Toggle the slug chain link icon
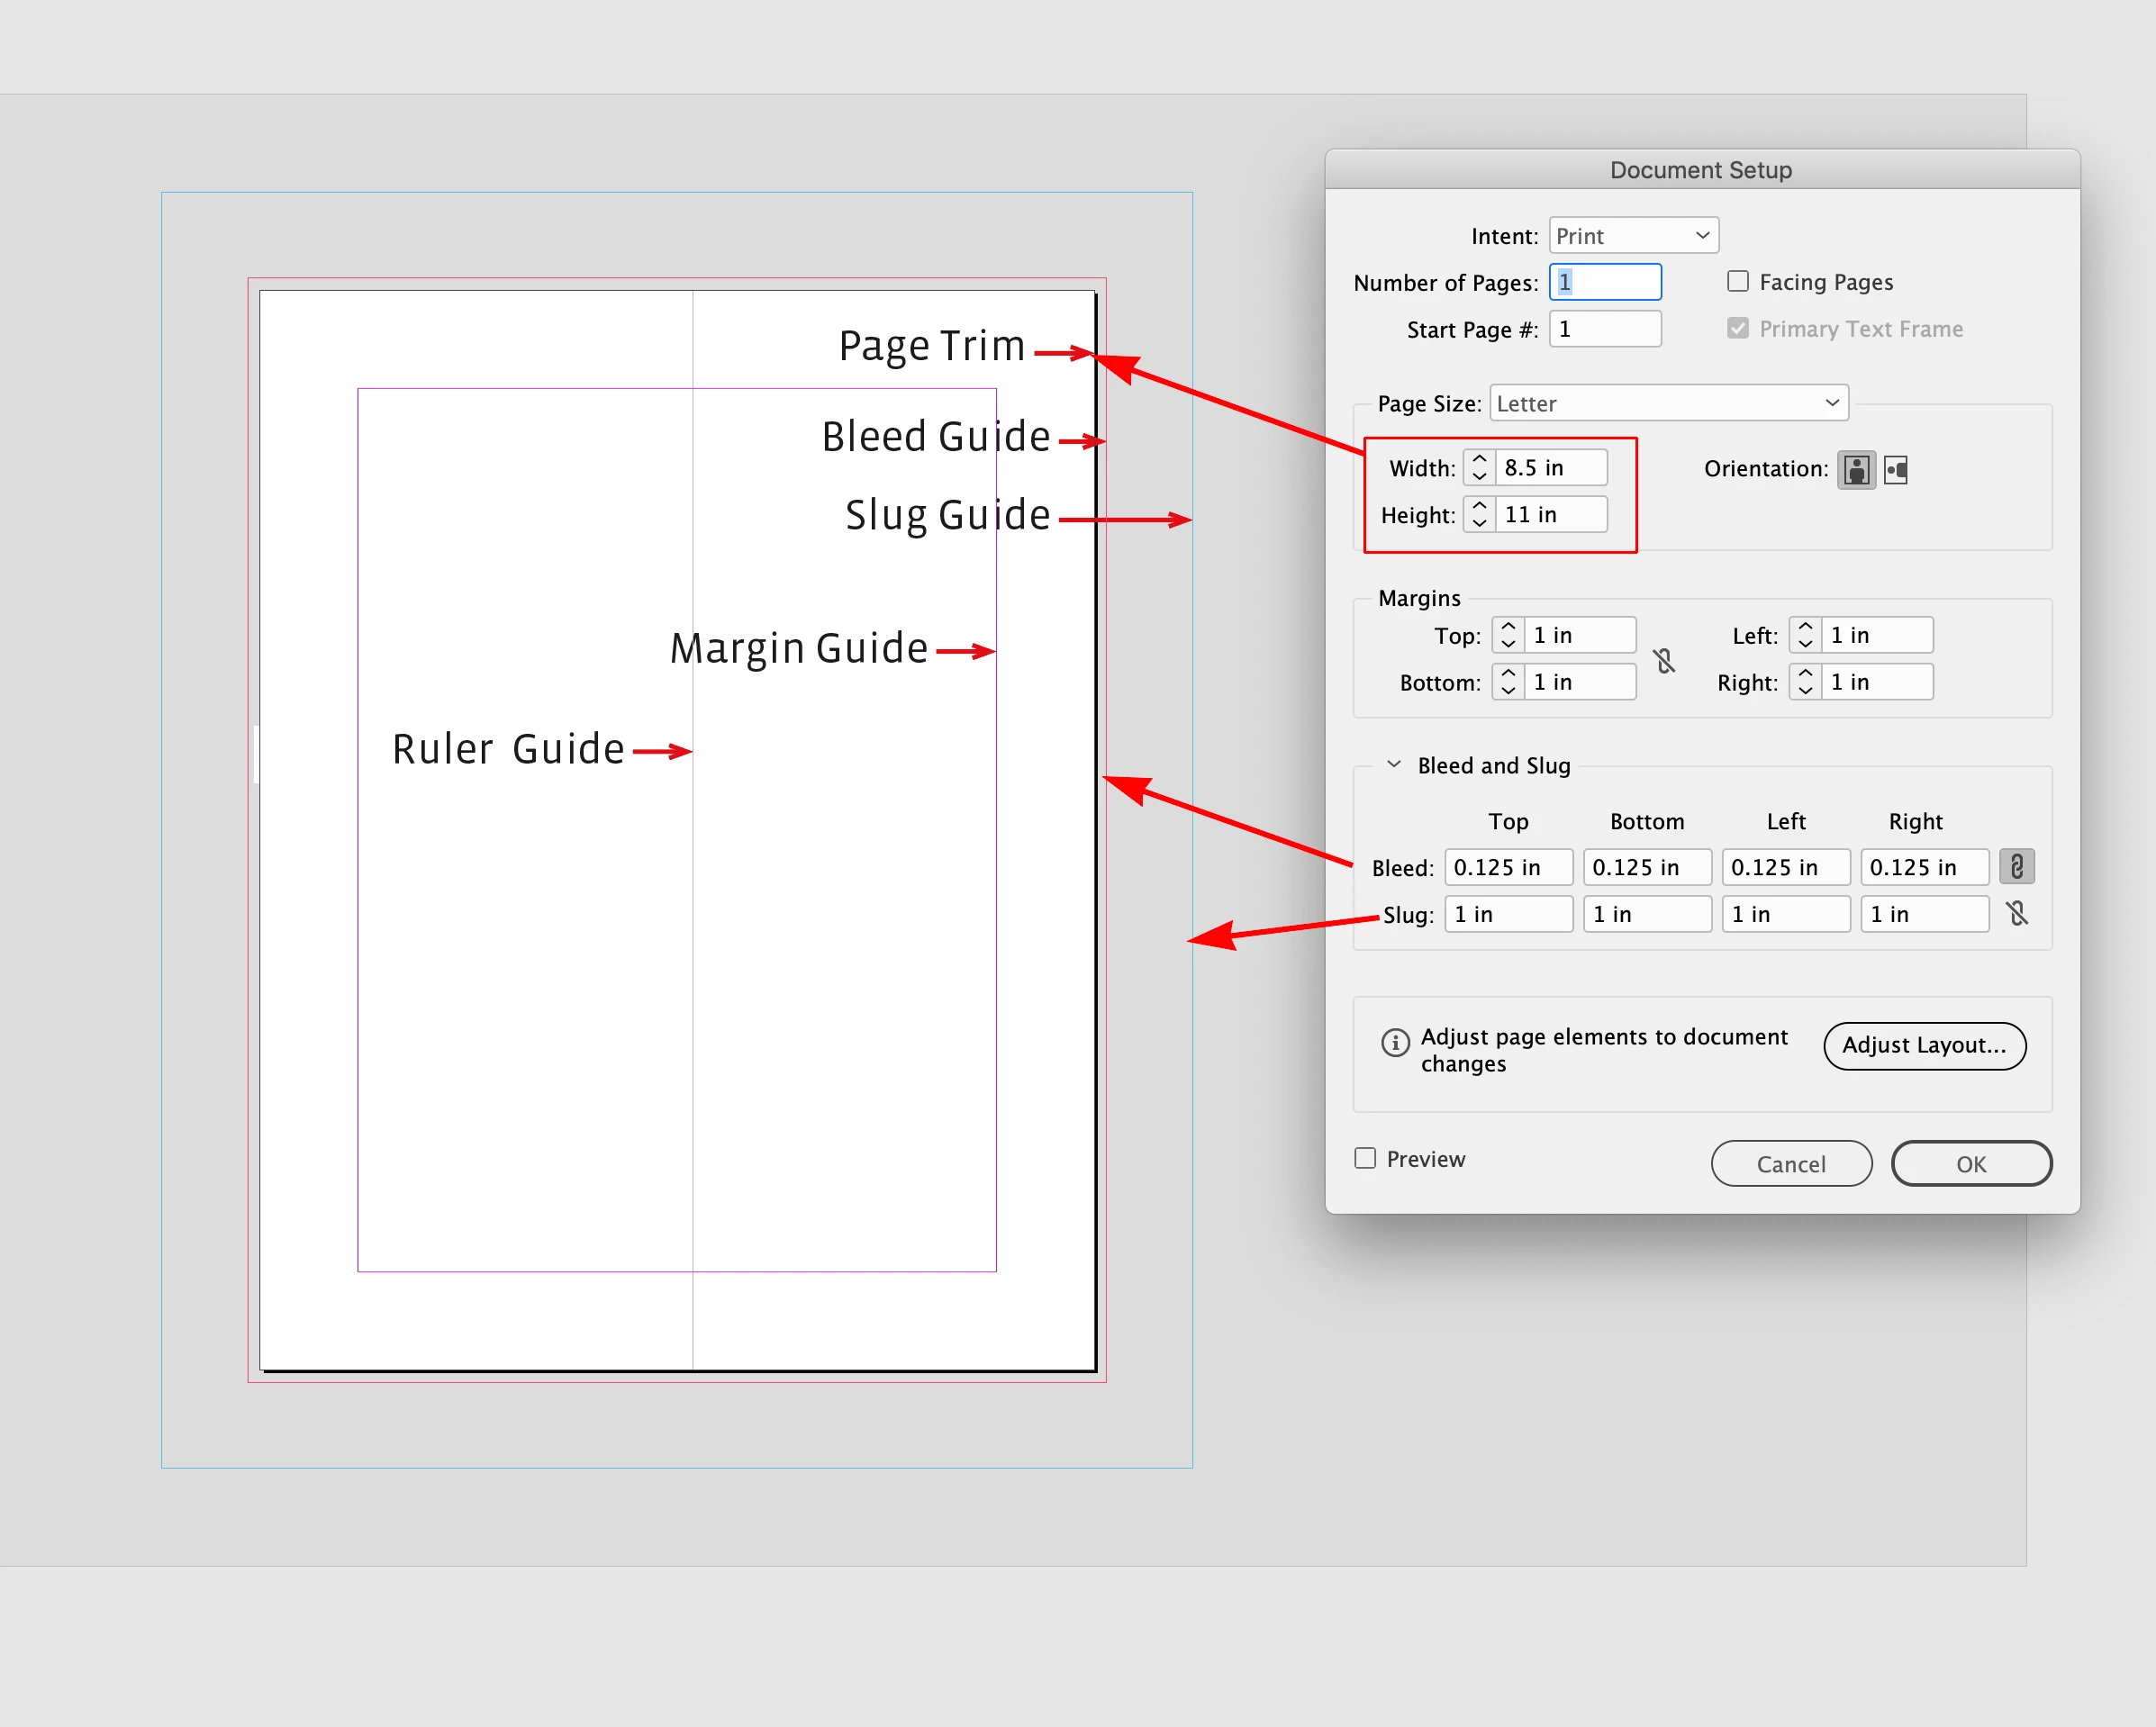 [2016, 913]
